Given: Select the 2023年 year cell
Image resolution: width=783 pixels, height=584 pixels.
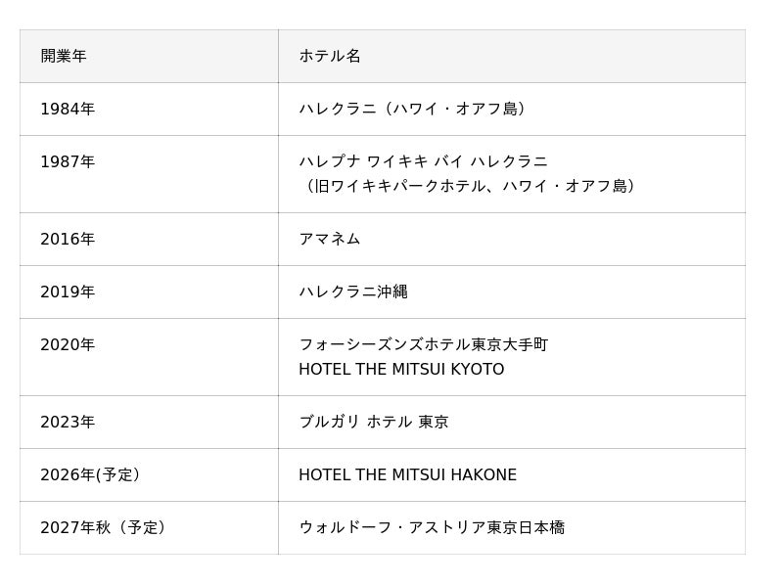Looking at the screenshot, I should (x=68, y=422).
